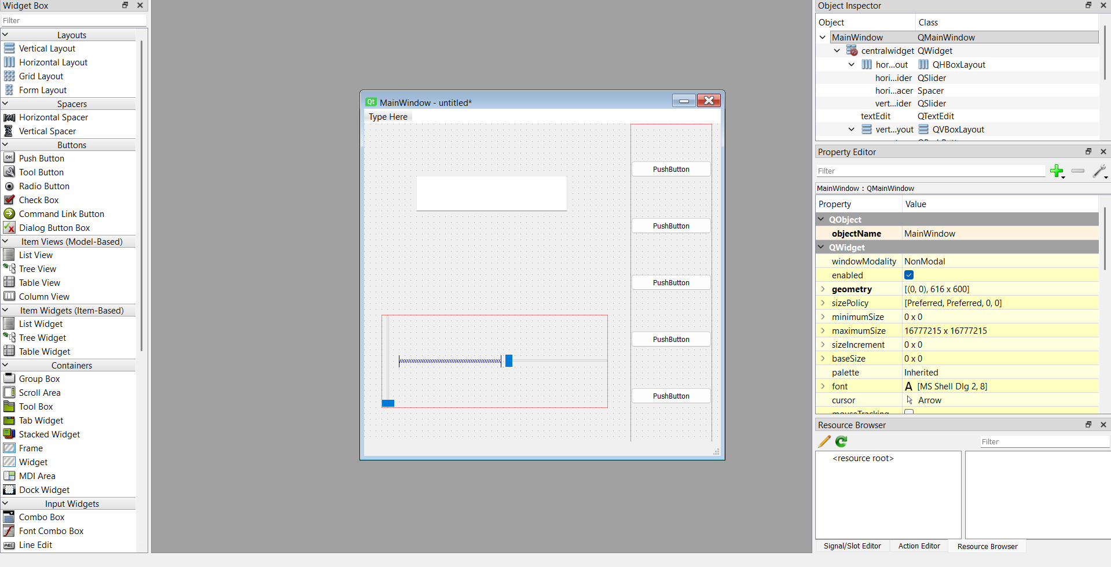Viewport: 1111px width, 567px height.
Task: Open Property Editor wrench configure menu
Action: [x=1099, y=171]
